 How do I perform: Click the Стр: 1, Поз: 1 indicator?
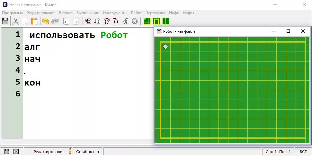pos(278,152)
